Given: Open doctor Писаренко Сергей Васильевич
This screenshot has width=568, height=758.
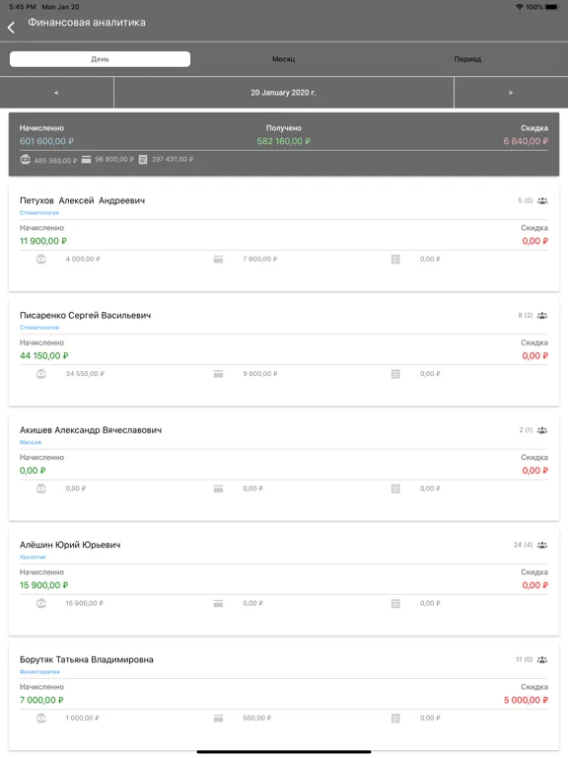Looking at the screenshot, I should tap(85, 315).
